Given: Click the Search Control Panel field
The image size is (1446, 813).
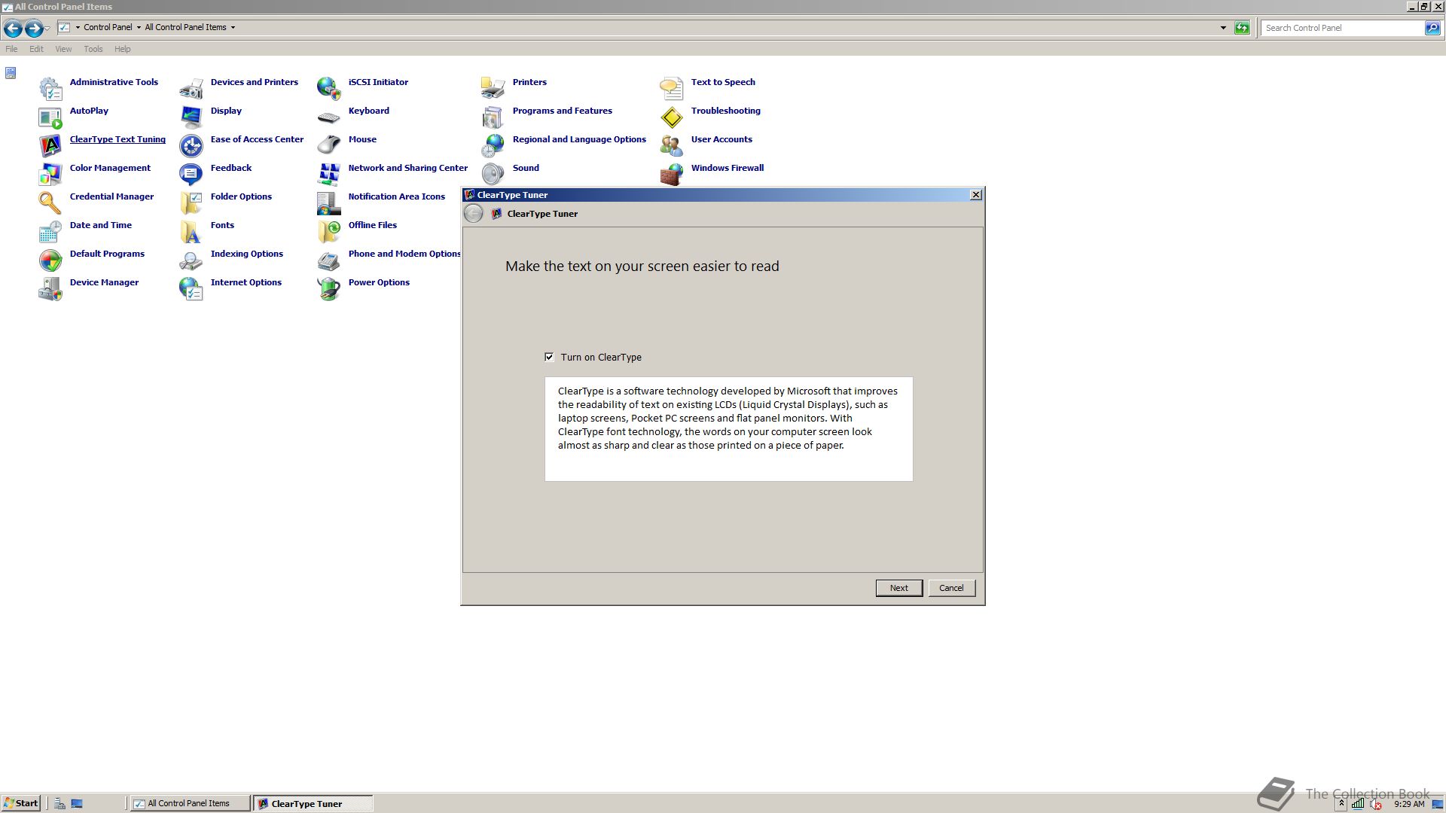Looking at the screenshot, I should 1343,28.
